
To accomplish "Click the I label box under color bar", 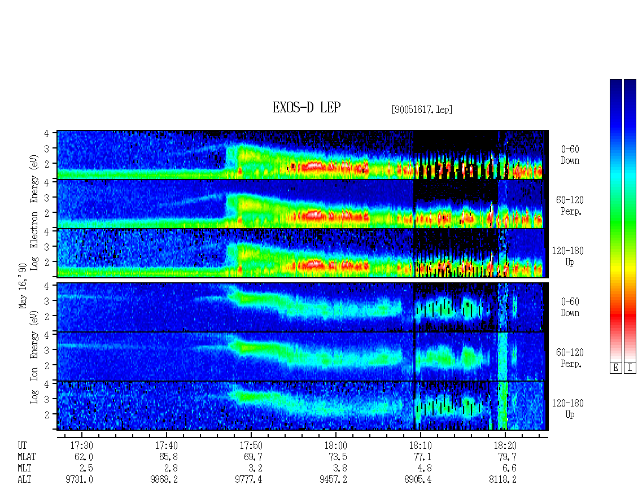I will click(x=630, y=368).
